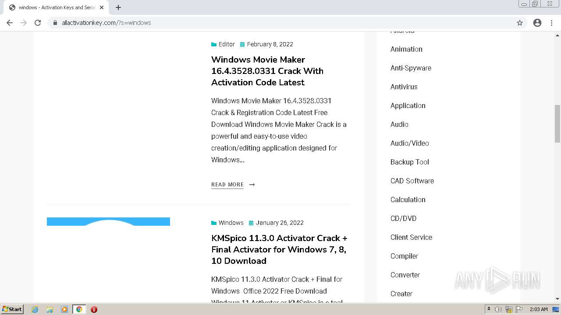This screenshot has width=561, height=315.
Task: Open the Audio category
Action: pos(399,124)
